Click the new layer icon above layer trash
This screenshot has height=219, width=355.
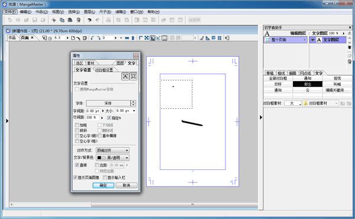pos(350,56)
